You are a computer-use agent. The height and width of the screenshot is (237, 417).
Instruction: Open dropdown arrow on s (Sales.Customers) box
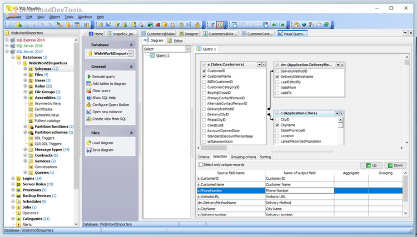coord(259,64)
